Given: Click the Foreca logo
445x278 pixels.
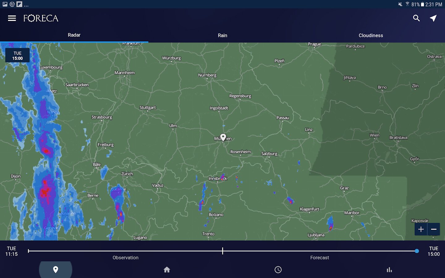Looking at the screenshot, I should coord(41,18).
